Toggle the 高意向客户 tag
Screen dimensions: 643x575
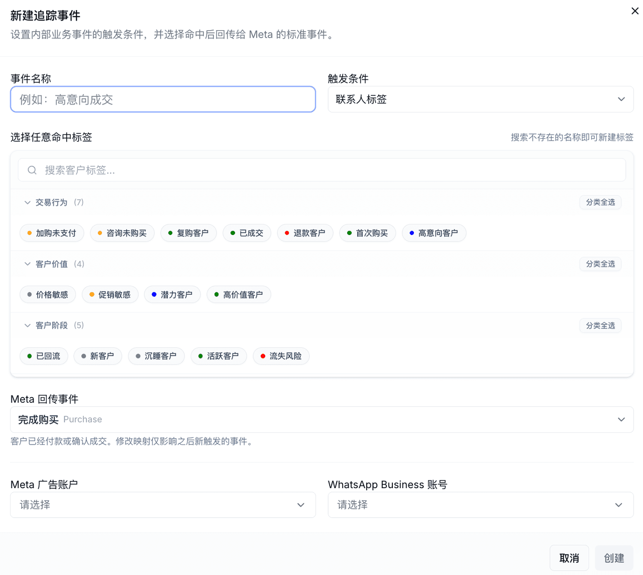click(x=434, y=233)
